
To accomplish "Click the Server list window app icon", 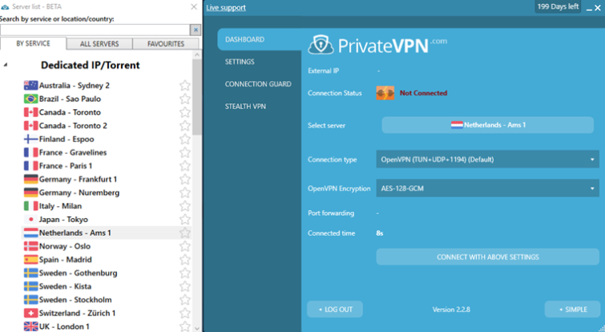I will [5, 7].
